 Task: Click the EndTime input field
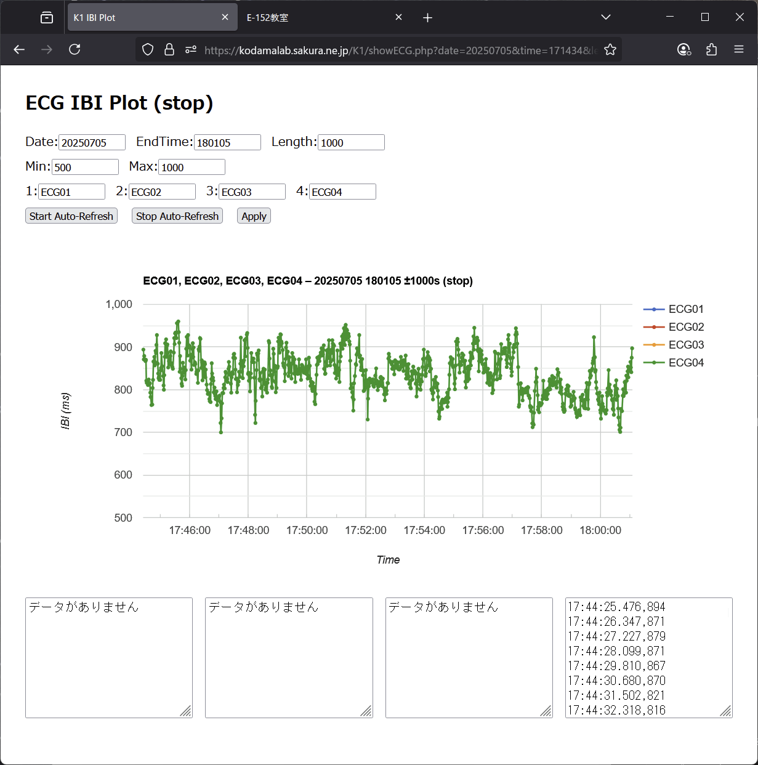pyautogui.click(x=227, y=142)
